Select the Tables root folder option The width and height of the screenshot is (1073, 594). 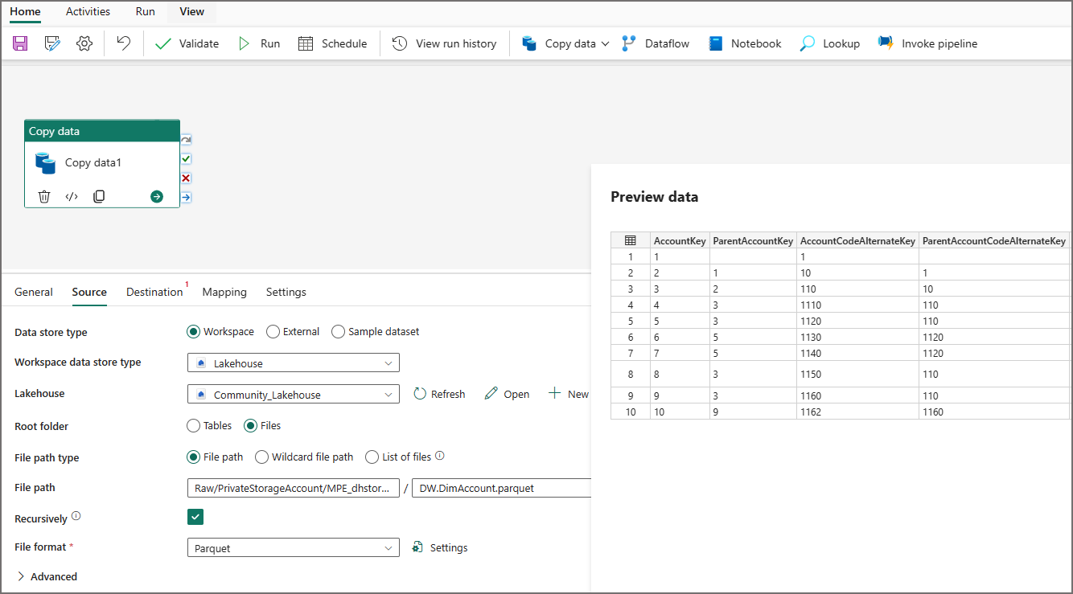click(x=193, y=425)
